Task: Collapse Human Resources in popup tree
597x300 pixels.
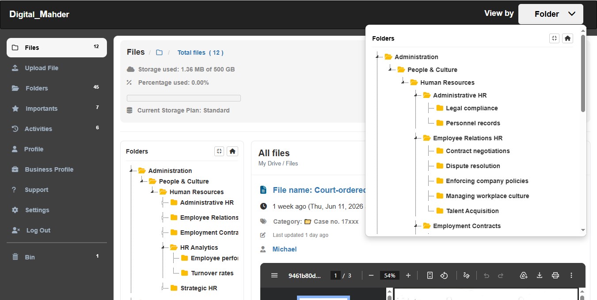Action: point(403,82)
